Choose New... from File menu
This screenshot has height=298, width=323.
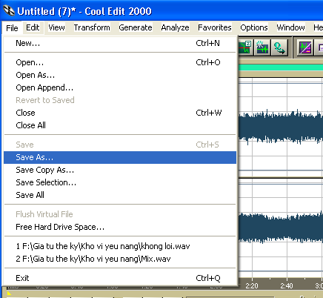coord(120,43)
